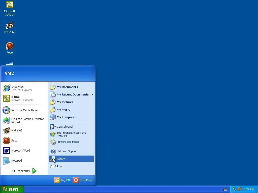The image size is (258, 193).
Task: Click the My Documents folder icon
Action: 53,87
